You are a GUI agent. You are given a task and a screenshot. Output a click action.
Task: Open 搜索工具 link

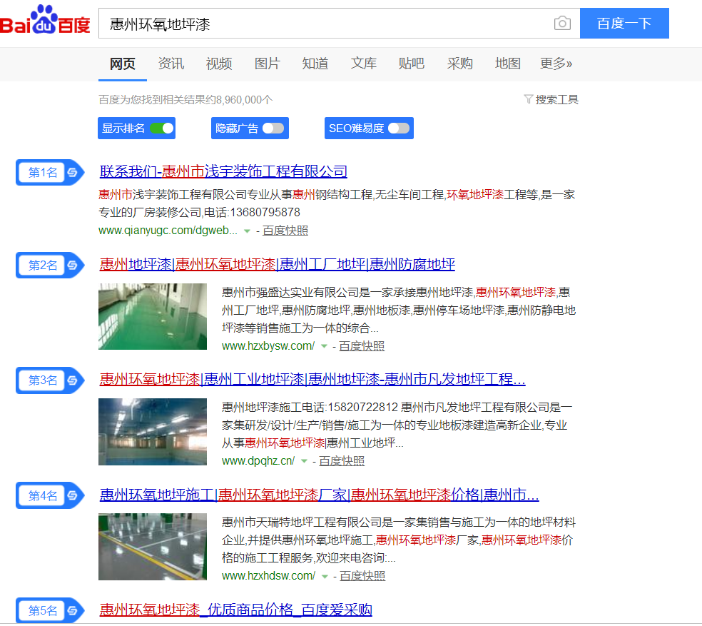[557, 99]
